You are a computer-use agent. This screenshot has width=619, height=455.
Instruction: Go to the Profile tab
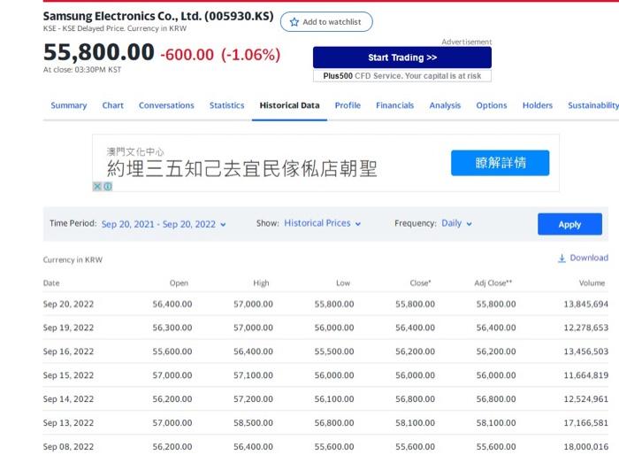(348, 105)
